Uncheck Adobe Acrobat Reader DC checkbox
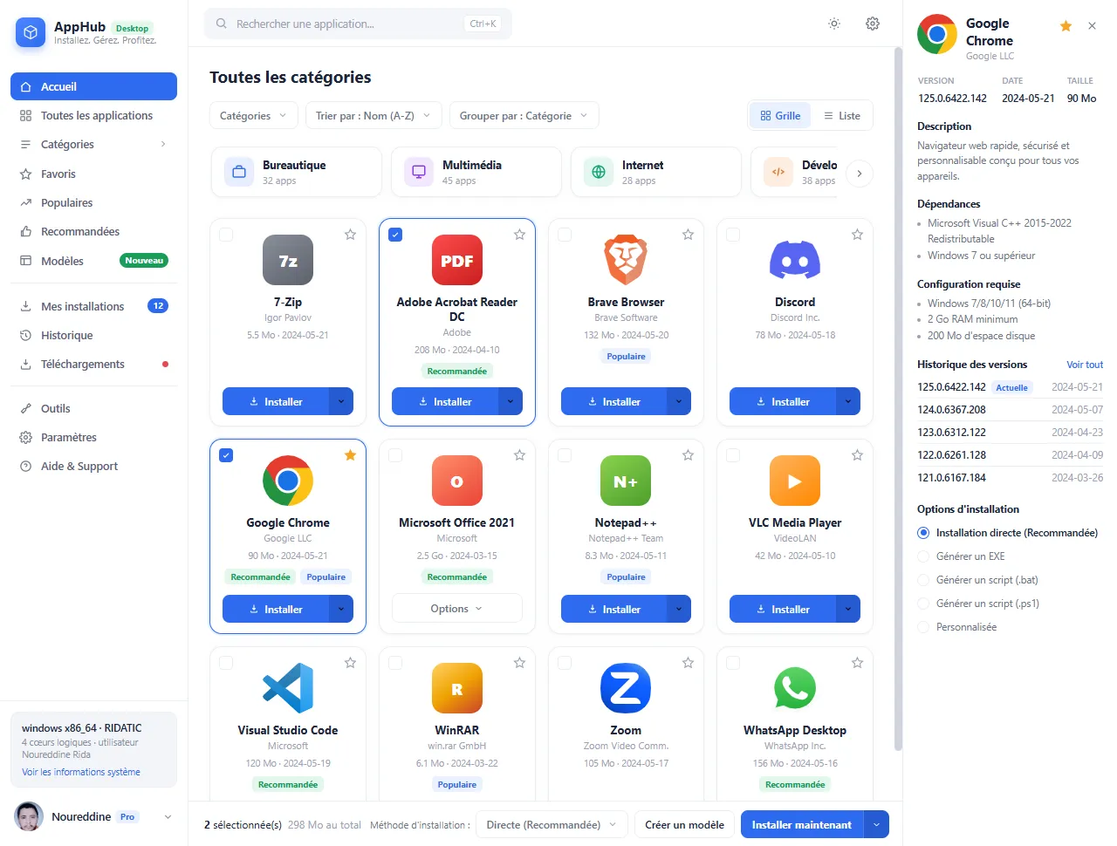 pyautogui.click(x=395, y=235)
